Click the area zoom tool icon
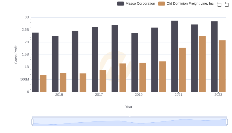The height and width of the screenshot is (133, 232). [x=219, y=4]
